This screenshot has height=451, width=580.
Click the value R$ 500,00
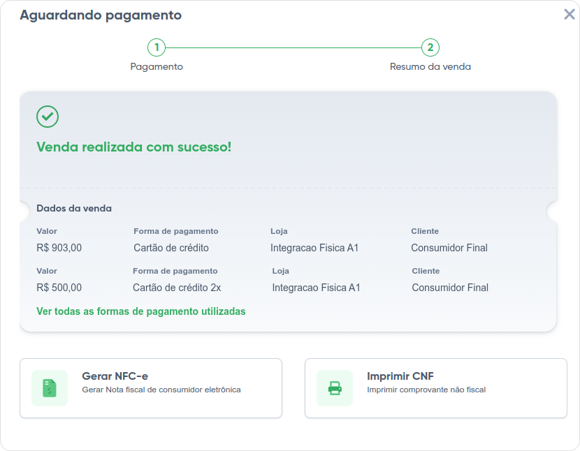(x=59, y=288)
